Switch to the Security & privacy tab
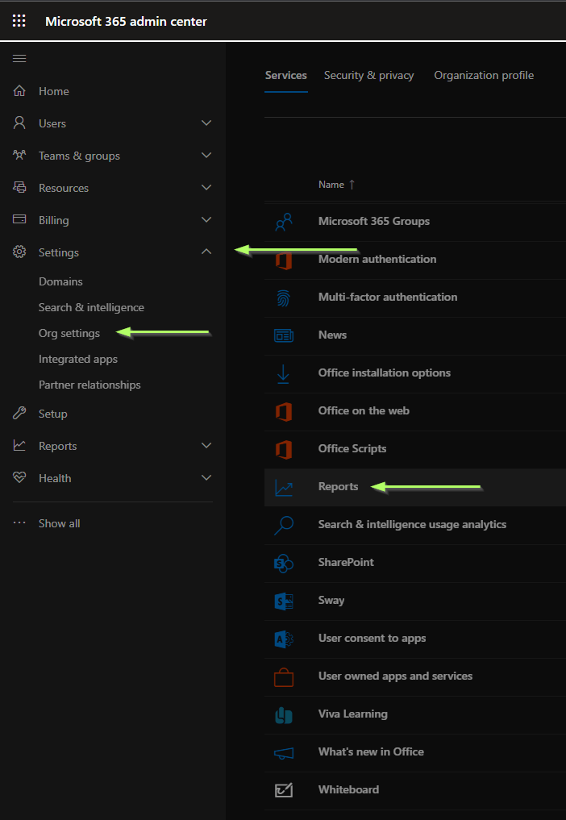Screen dimensions: 566x820 coord(368,75)
